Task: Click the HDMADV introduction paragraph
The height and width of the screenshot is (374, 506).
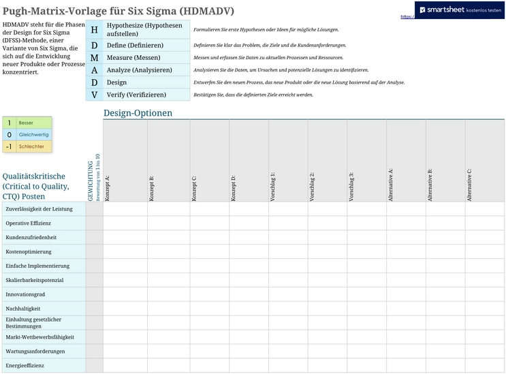Action: (x=44, y=48)
